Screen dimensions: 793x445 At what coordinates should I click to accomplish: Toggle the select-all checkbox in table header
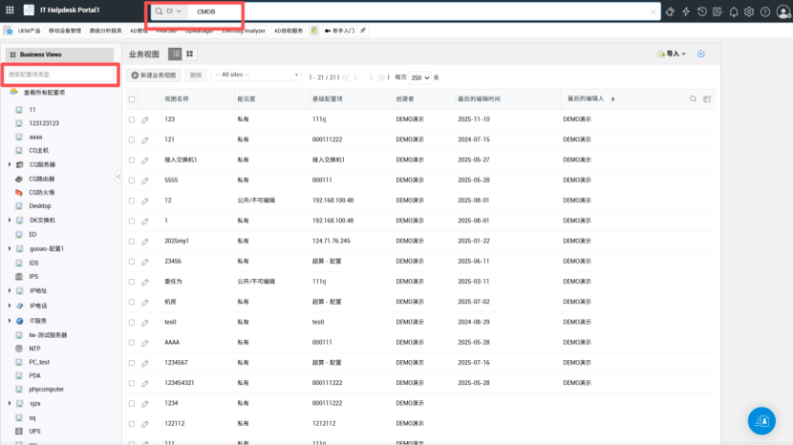coord(132,98)
